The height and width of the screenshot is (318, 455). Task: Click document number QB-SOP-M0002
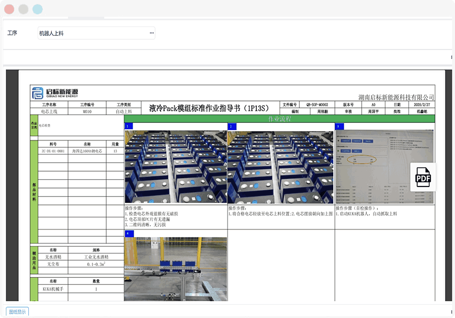click(x=317, y=105)
